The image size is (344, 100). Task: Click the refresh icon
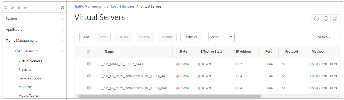(x=317, y=18)
